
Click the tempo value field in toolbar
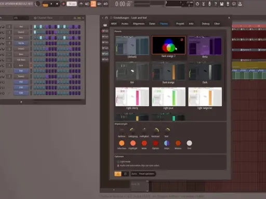[72, 4]
